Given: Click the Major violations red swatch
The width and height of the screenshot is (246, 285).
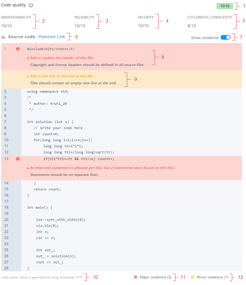Looking at the screenshot, I should (136, 277).
